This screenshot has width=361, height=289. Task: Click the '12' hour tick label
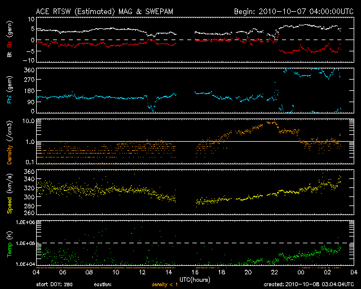point(142,272)
